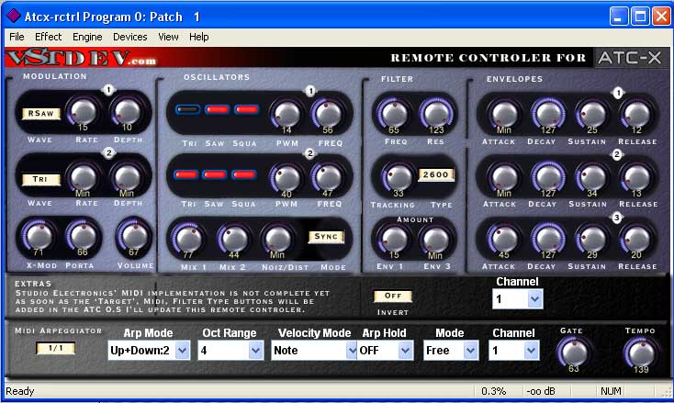Expand the Oct Range dropdown
The height and width of the screenshot is (403, 674).
256,351
